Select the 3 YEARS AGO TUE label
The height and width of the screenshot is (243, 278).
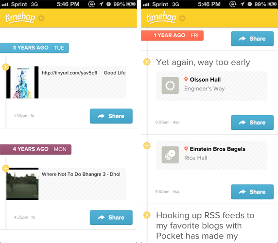[x=35, y=48]
